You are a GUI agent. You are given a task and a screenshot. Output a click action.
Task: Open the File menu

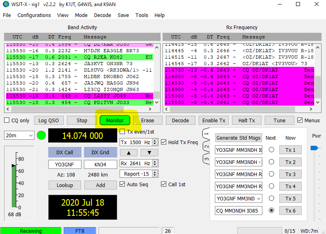[7, 15]
